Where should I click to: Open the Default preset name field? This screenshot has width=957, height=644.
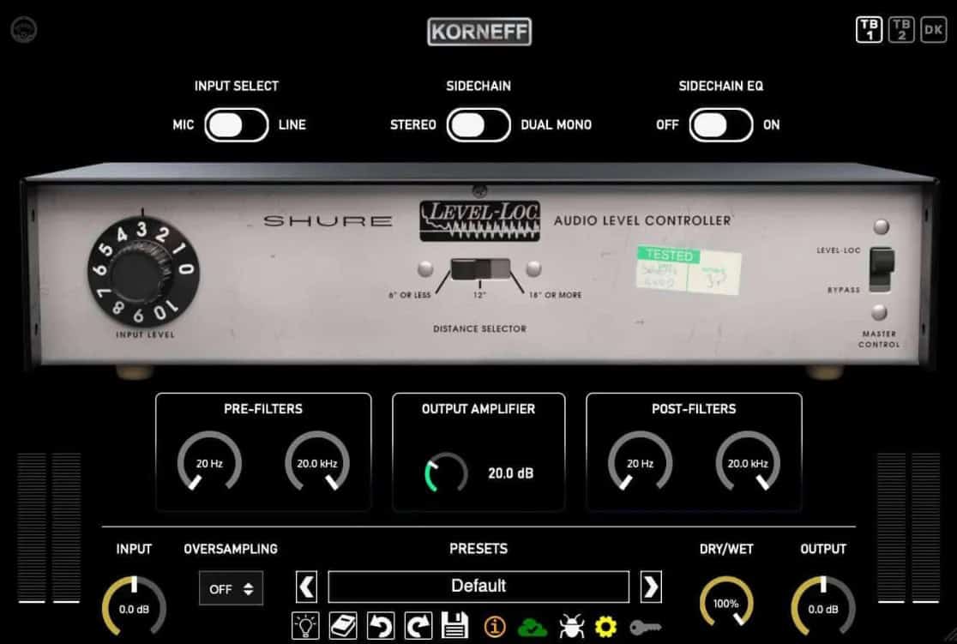pos(478,587)
